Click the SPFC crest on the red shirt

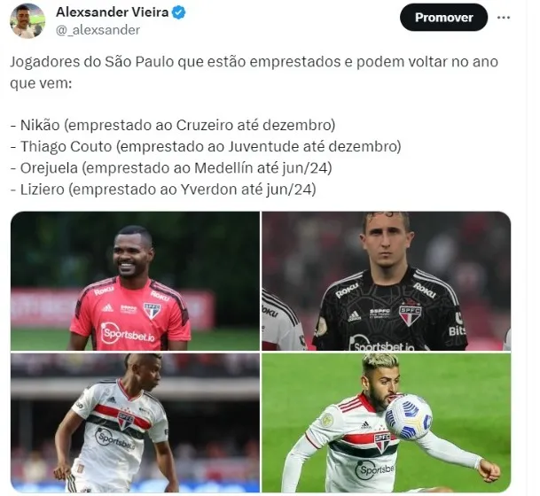(153, 310)
